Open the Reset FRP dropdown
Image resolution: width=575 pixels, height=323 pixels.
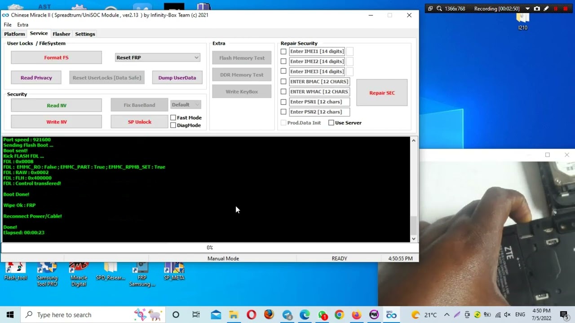[157, 57]
